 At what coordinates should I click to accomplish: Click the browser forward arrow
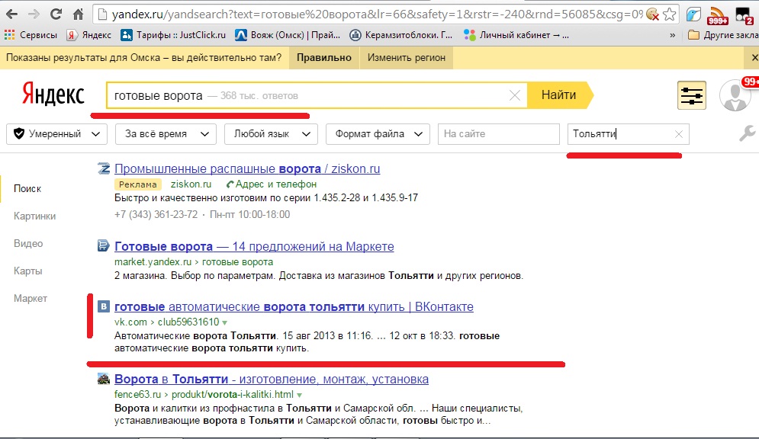click(34, 14)
